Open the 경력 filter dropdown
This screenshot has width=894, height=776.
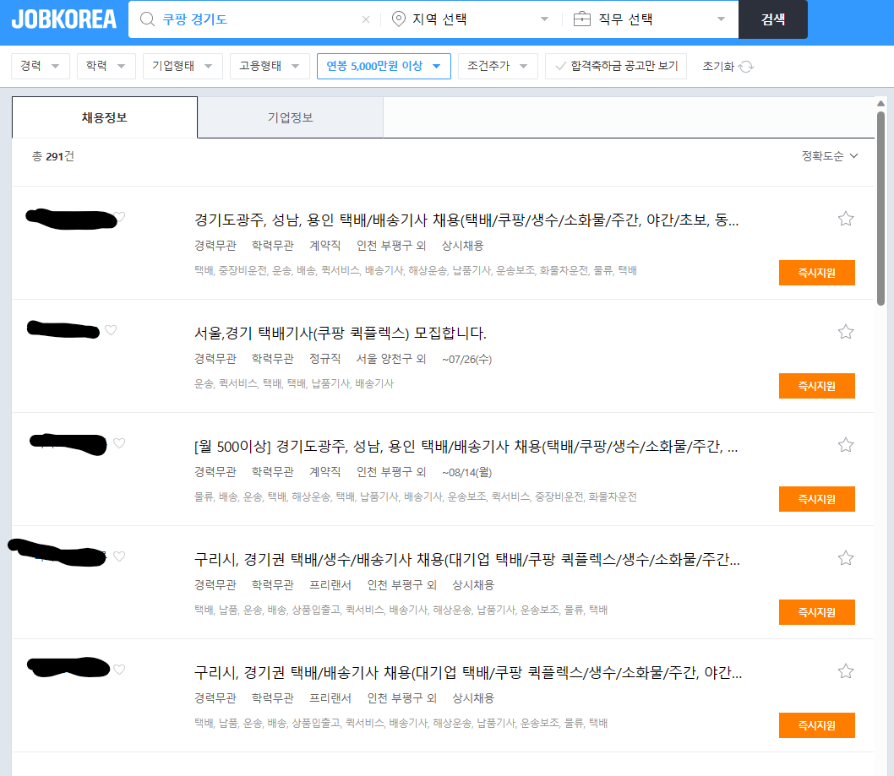[41, 66]
